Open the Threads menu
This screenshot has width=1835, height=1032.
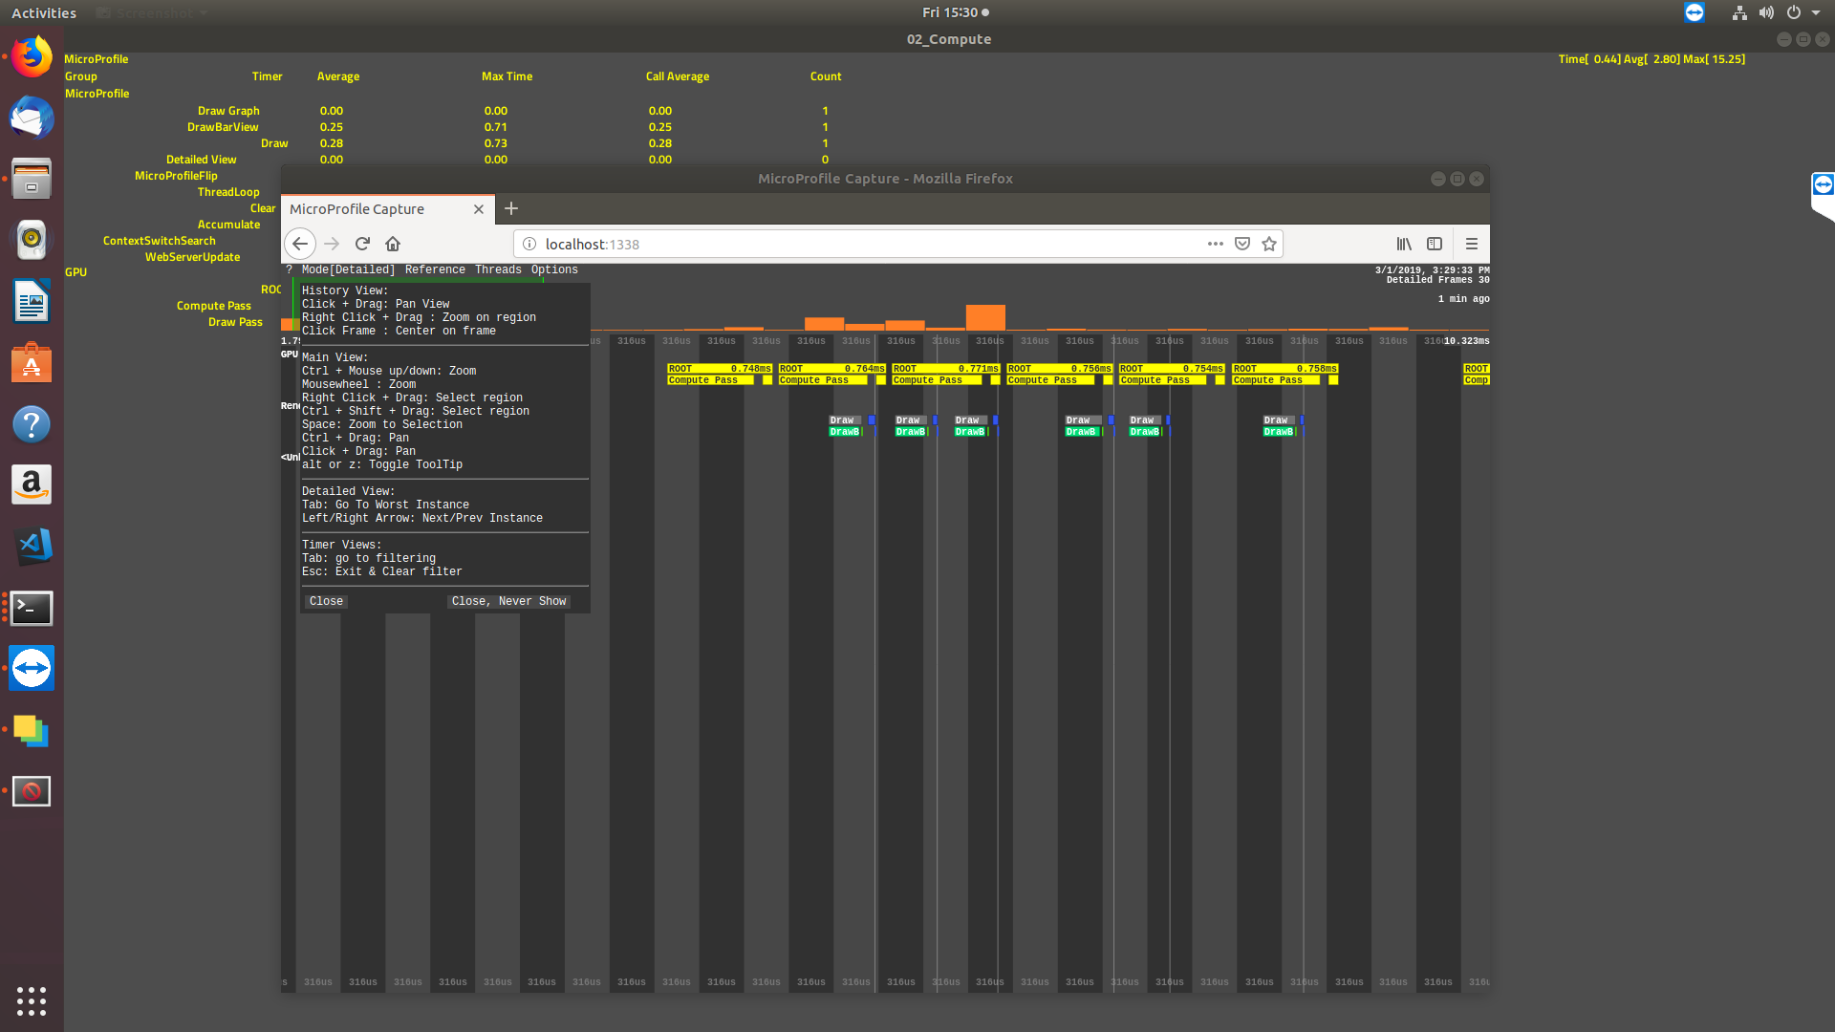[x=498, y=270]
